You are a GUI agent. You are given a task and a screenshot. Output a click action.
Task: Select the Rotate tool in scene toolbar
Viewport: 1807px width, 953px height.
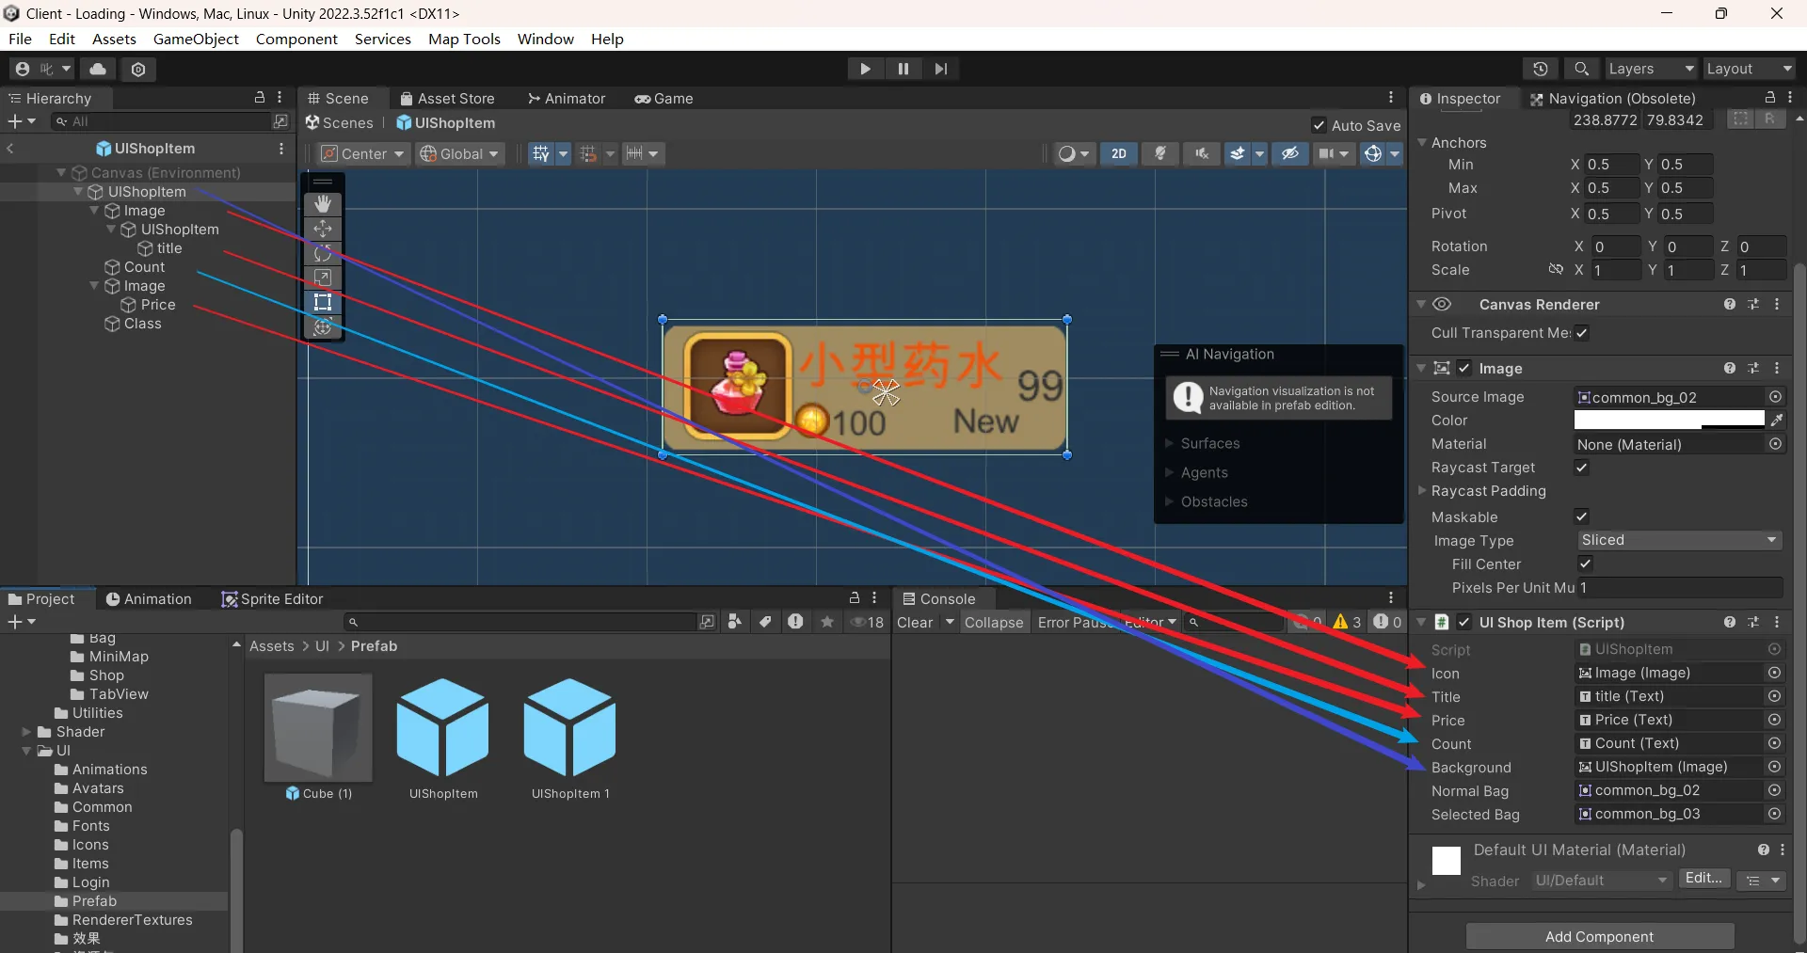323,253
